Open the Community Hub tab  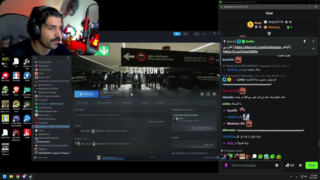click(104, 103)
